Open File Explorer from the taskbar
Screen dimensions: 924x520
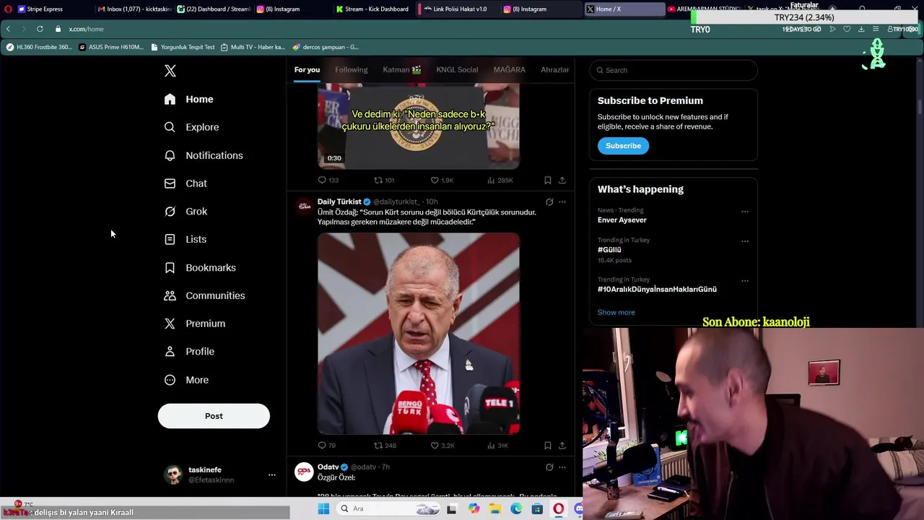point(495,508)
